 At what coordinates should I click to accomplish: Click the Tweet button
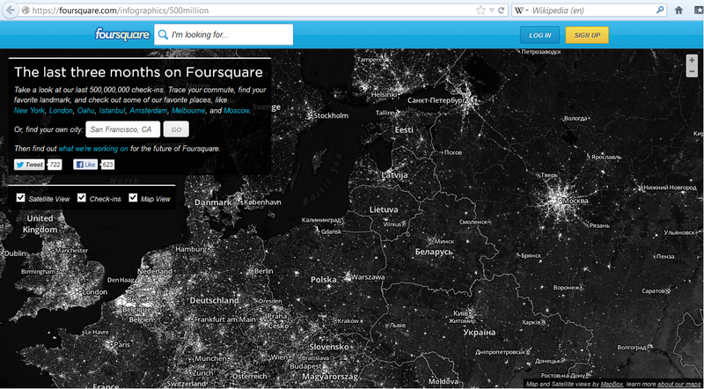30,165
